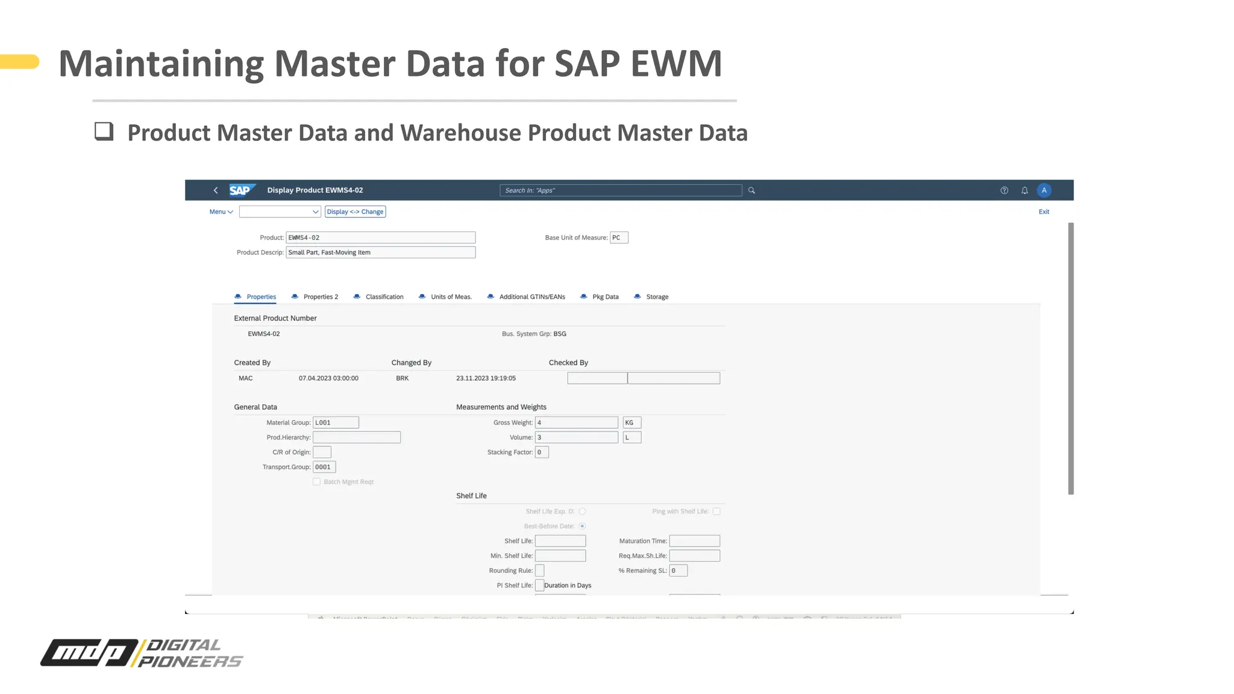Open the notifications bell icon
This screenshot has height=694, width=1234.
pos(1024,190)
